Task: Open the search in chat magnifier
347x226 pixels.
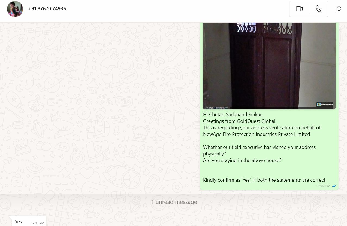Action: point(338,9)
